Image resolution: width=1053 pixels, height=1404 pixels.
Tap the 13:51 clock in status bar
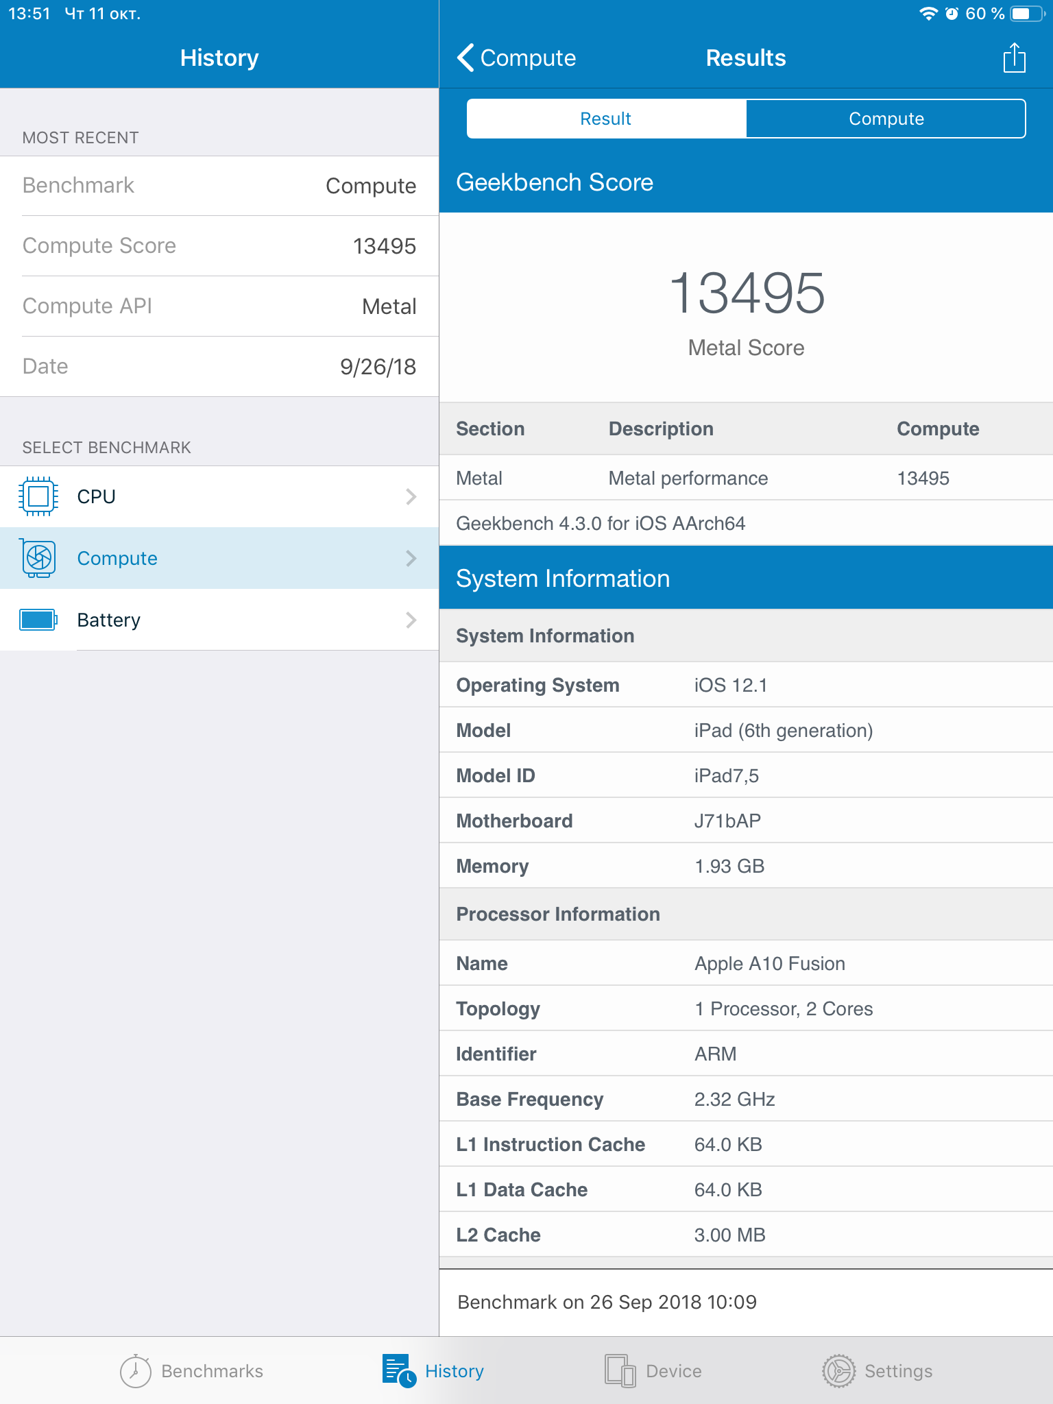point(29,14)
